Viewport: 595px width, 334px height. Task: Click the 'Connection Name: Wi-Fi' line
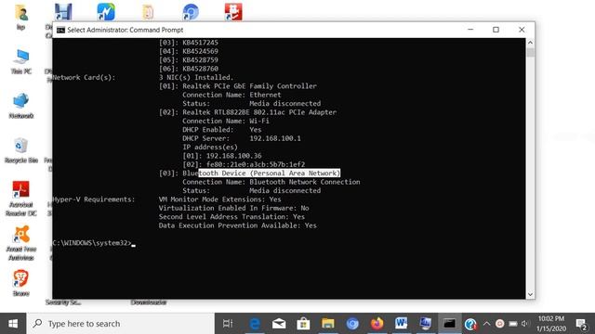pyautogui.click(x=226, y=121)
